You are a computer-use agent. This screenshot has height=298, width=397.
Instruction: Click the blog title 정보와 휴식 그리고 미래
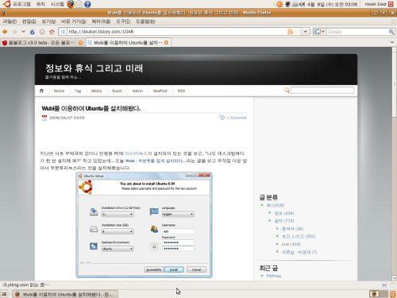pyautogui.click(x=94, y=68)
